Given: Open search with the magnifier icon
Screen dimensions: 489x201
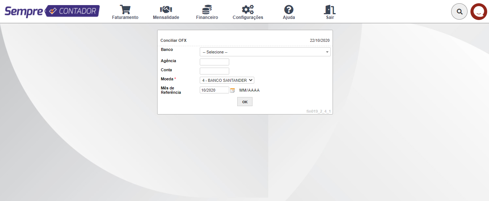Looking at the screenshot, I should pos(459,12).
